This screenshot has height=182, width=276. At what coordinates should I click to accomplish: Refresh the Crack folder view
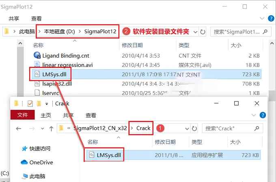pos(194,128)
